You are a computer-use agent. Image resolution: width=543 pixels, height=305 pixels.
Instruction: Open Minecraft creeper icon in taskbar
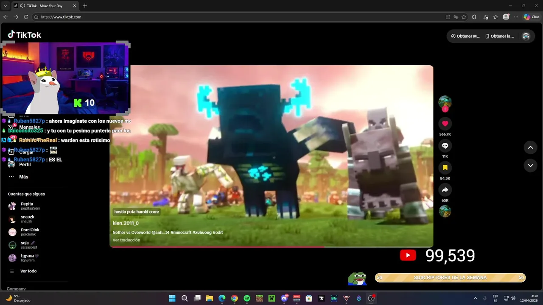(271, 298)
